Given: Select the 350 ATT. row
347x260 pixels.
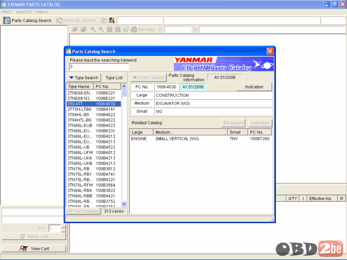Looking at the screenshot, I should pos(94,104).
